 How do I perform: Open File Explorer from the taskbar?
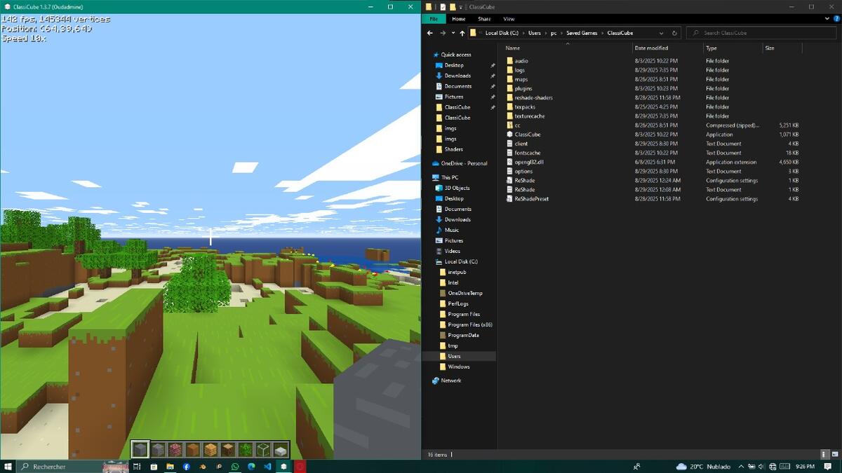pos(170,466)
